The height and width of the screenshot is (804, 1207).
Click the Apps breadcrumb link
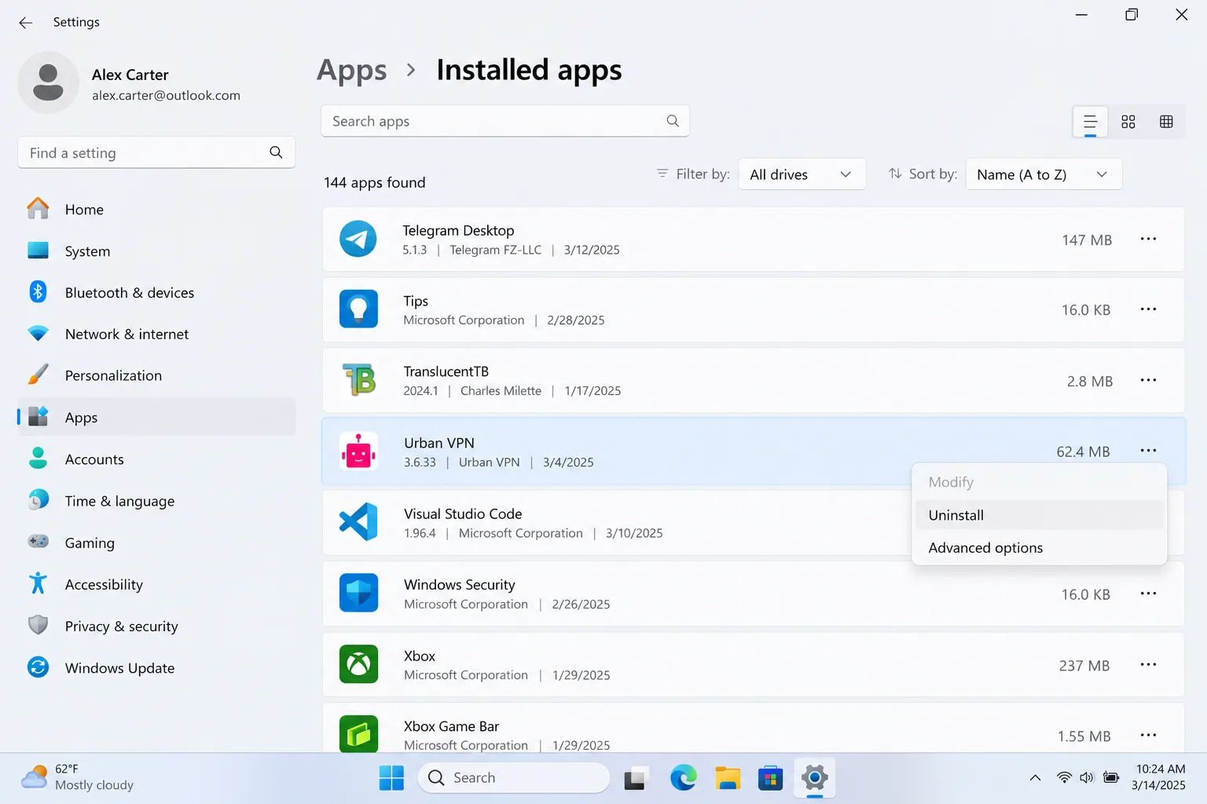351,71
